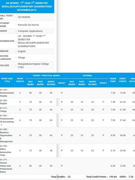
Task: Click the Computer Applications group value
Action: coord(30,31)
